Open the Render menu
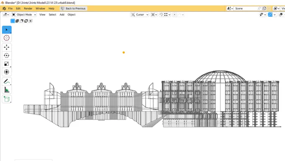 click(28, 8)
